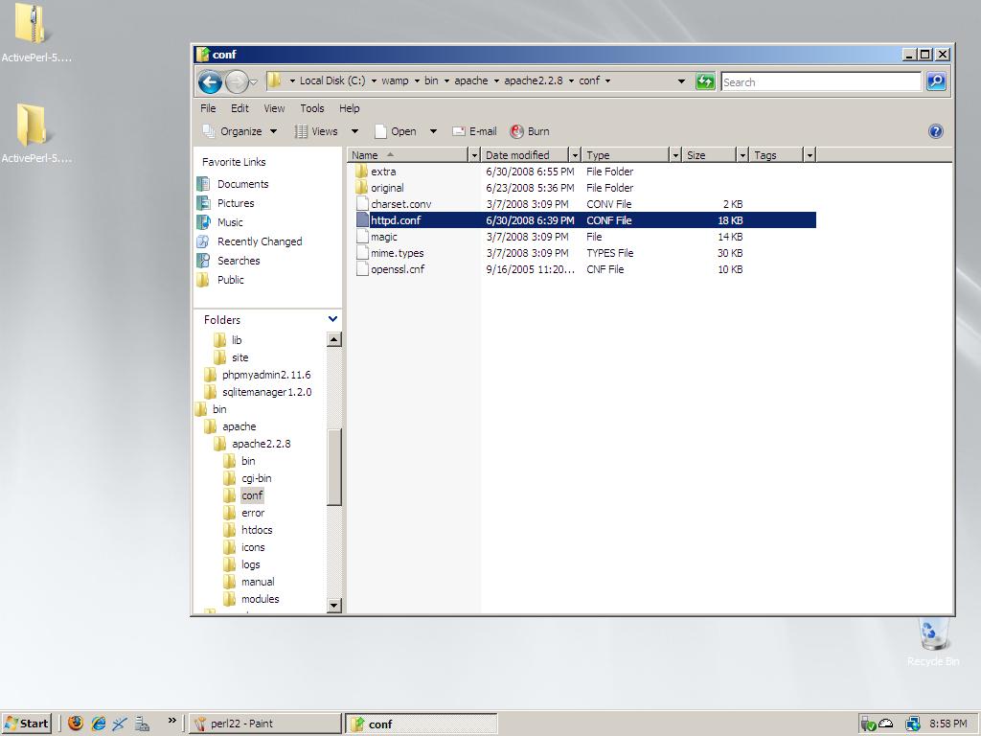This screenshot has width=981, height=736.
Task: Open the Name column filter dropdown
Action: 473,155
